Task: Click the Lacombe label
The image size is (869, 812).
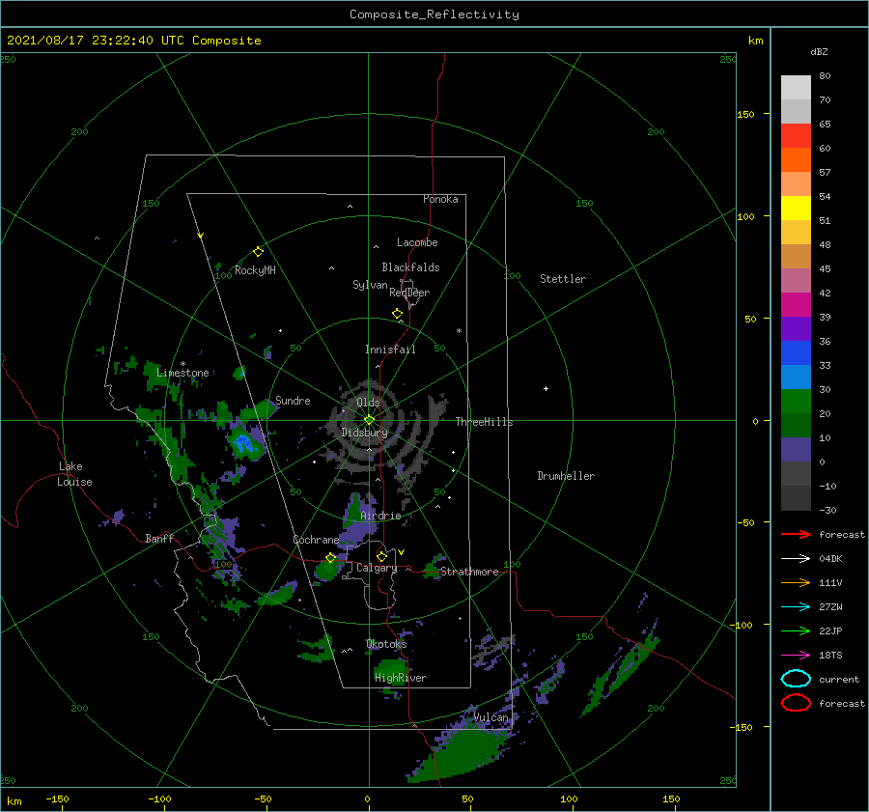Action: point(417,242)
